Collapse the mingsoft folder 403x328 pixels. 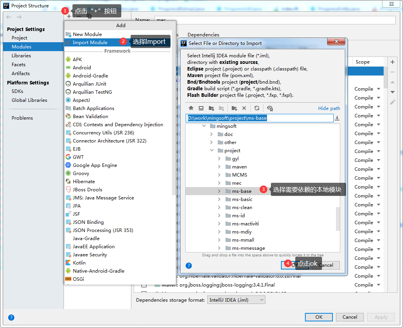(204, 126)
